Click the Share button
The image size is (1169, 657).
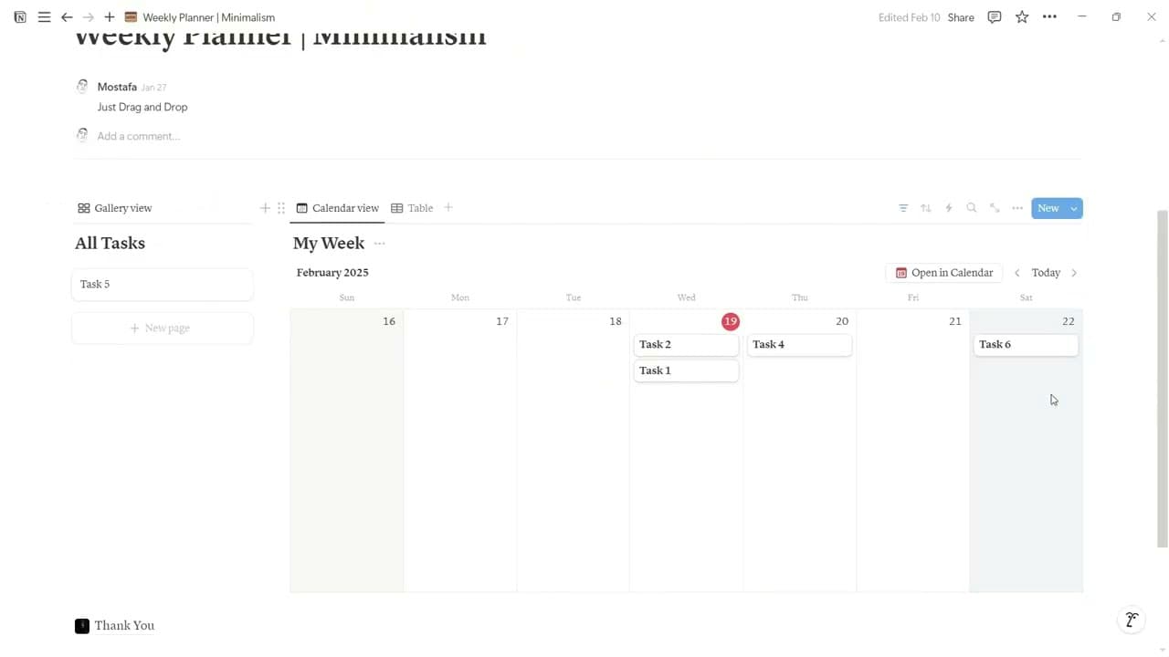[961, 17]
